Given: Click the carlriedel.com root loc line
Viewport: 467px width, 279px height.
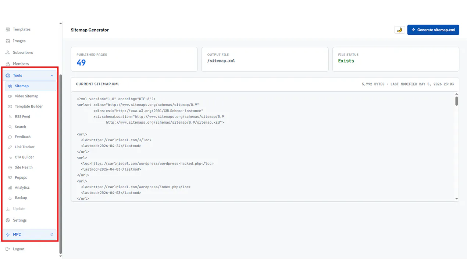Looking at the screenshot, I should click(x=116, y=140).
